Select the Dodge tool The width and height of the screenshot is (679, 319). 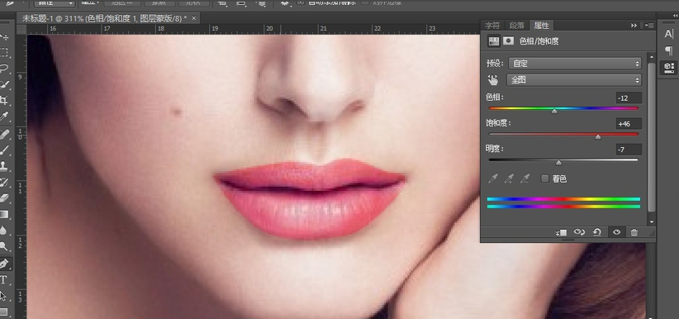coord(4,246)
